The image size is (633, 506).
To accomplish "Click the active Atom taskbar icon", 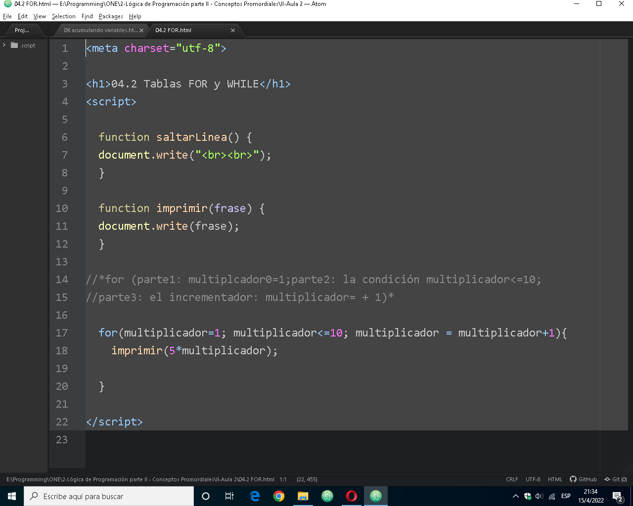I will coord(376,496).
